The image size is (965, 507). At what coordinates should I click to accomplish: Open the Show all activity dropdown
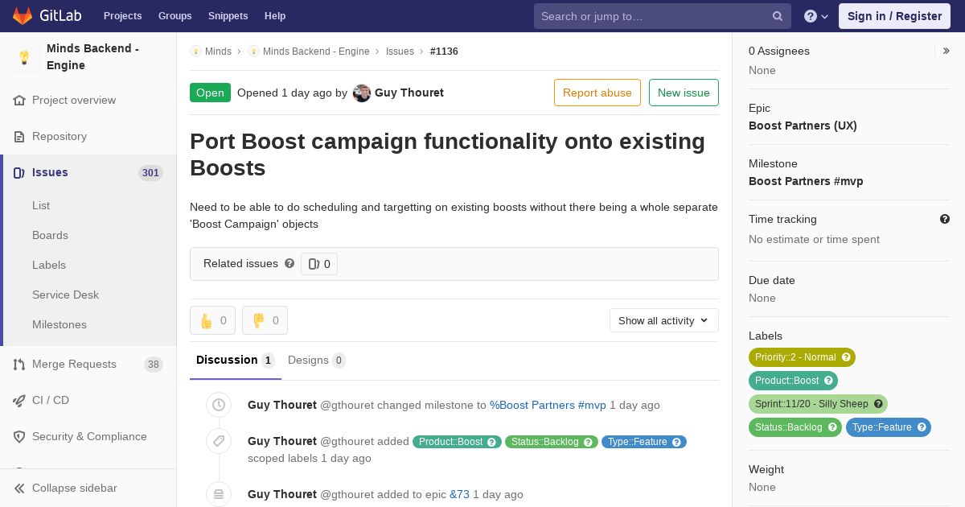coord(663,320)
